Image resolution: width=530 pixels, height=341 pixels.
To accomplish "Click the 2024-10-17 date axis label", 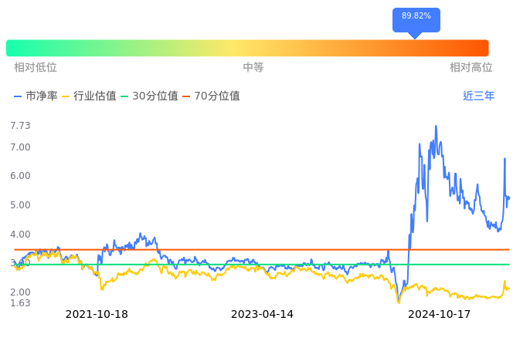I will (439, 315).
